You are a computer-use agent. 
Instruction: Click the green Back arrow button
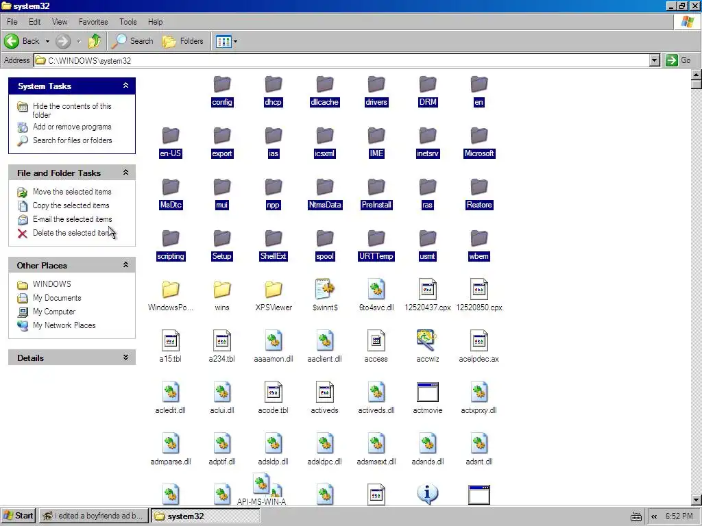click(12, 41)
